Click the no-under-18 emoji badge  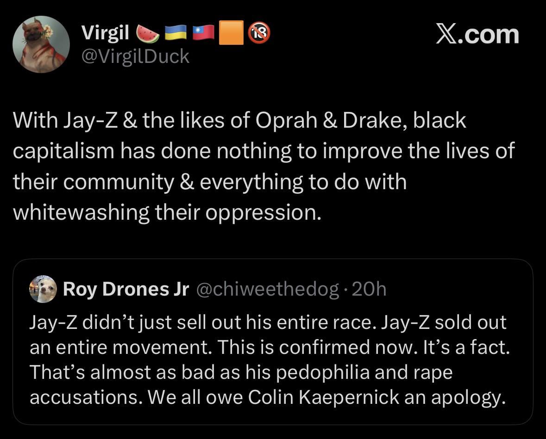pyautogui.click(x=258, y=34)
